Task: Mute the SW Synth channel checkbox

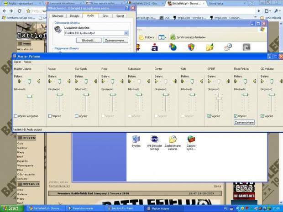Action: [x=77, y=116]
